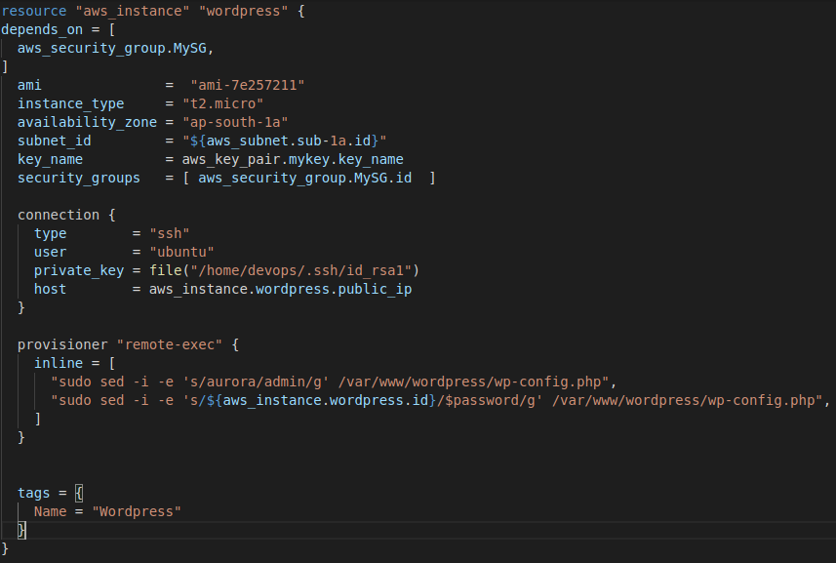Click the "aws_instance" resource type string
836x563 pixels.
click(133, 11)
